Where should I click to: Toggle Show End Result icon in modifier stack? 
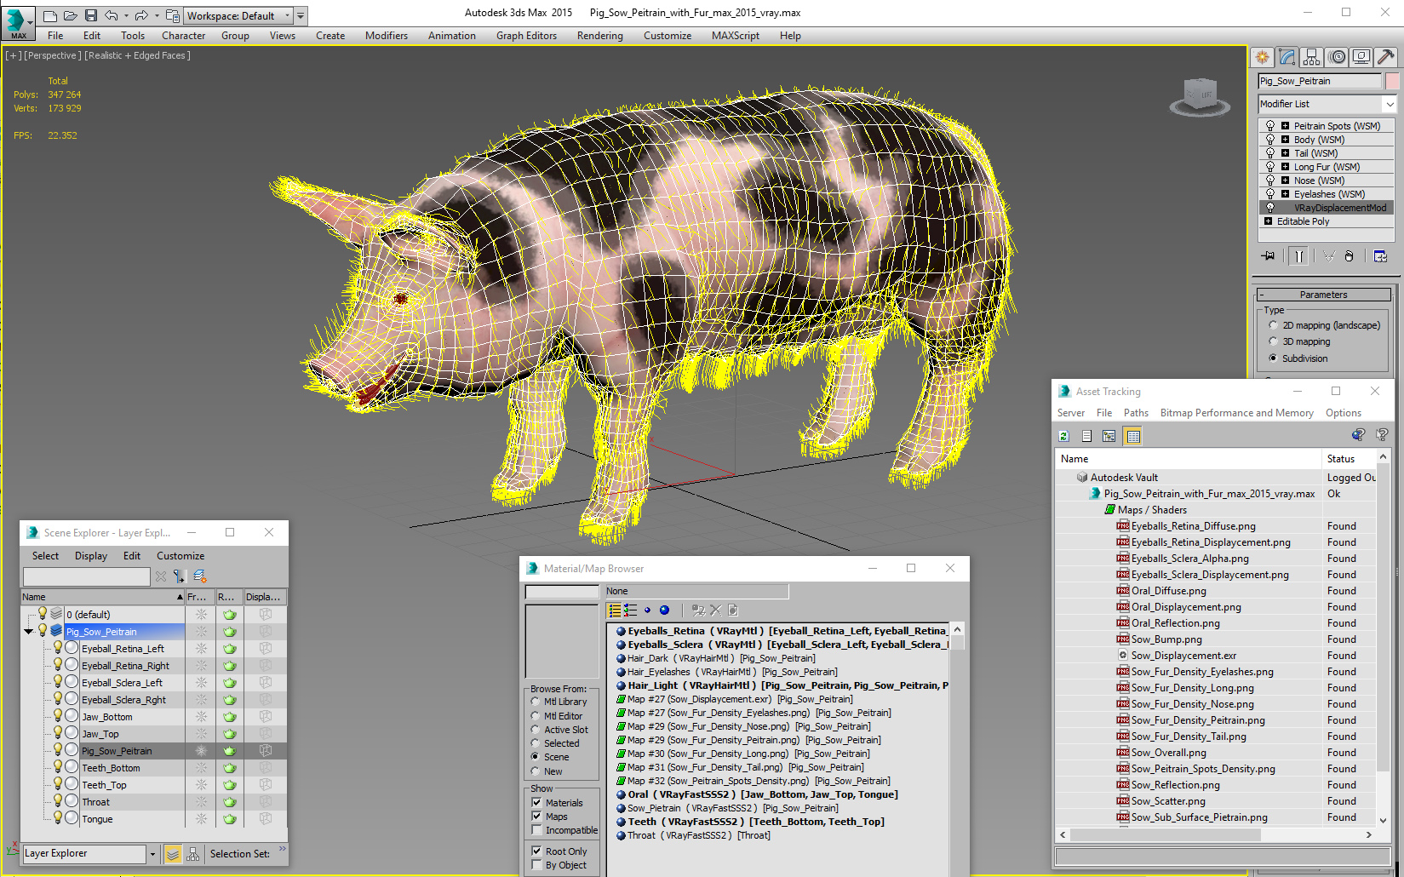point(1298,256)
